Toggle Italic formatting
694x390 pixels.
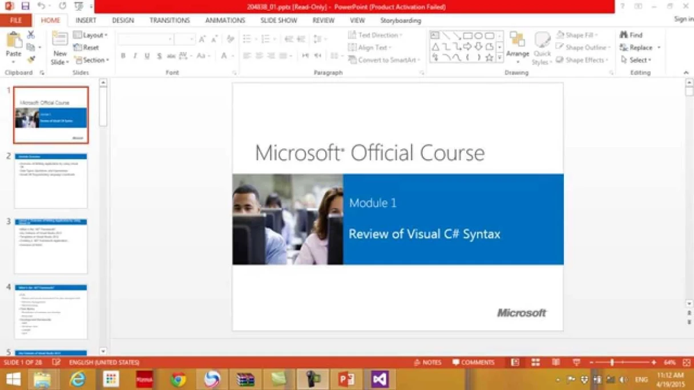pyautogui.click(x=135, y=56)
